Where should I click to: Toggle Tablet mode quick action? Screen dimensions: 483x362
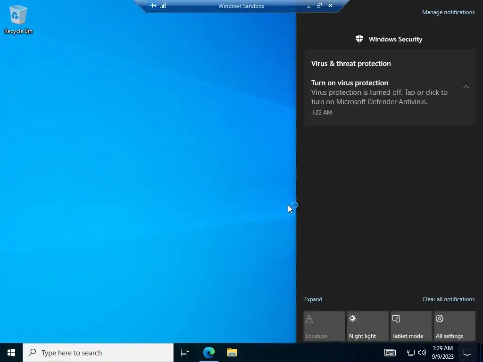[411, 326]
